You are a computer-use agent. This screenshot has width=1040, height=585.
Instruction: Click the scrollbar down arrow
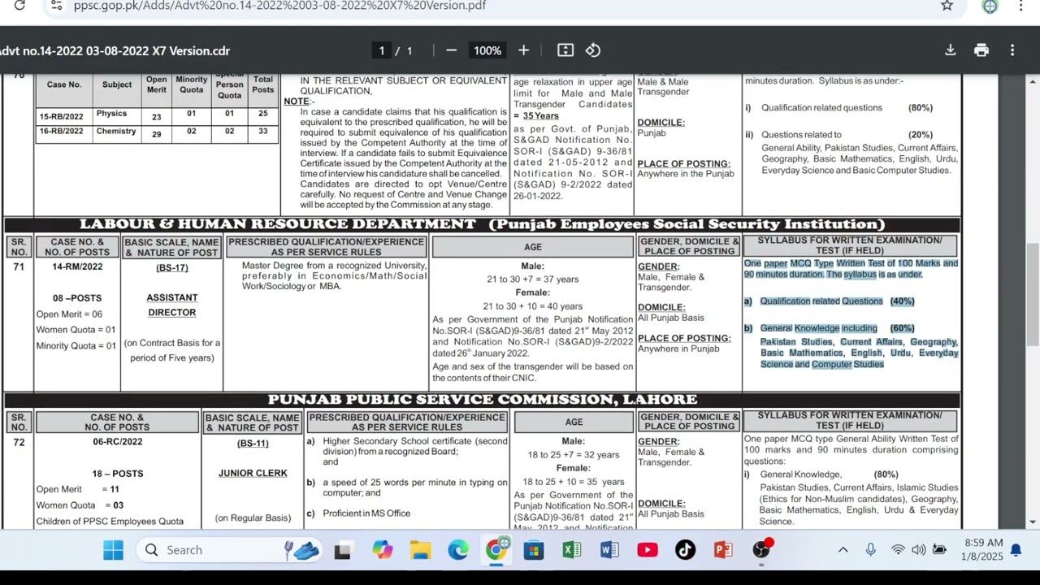(x=1033, y=522)
